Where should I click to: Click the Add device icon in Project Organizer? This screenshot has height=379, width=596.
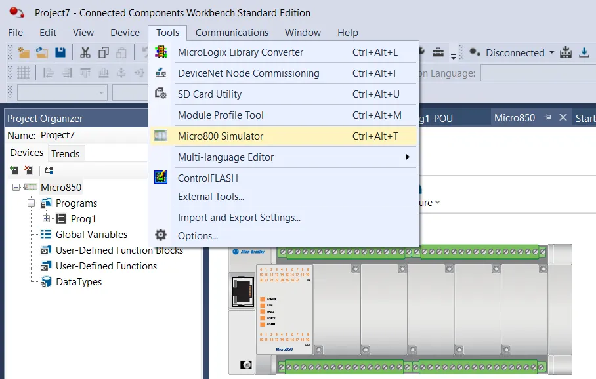pos(14,170)
